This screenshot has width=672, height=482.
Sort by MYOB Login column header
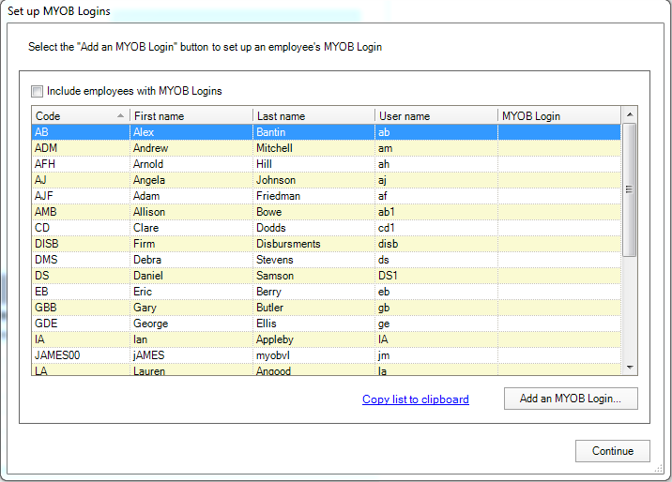click(558, 116)
